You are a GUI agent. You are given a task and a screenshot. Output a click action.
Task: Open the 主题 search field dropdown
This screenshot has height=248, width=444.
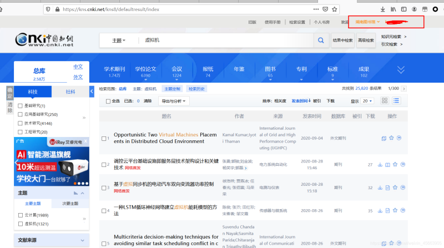pyautogui.click(x=119, y=41)
